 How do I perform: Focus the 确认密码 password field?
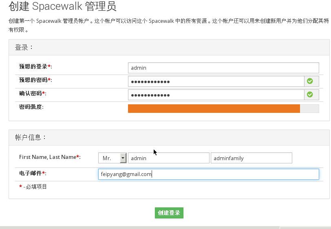(216, 95)
